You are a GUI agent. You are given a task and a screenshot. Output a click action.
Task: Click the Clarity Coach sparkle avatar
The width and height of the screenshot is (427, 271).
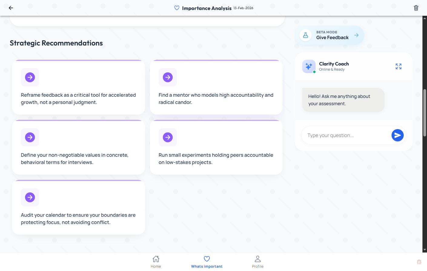point(309,66)
